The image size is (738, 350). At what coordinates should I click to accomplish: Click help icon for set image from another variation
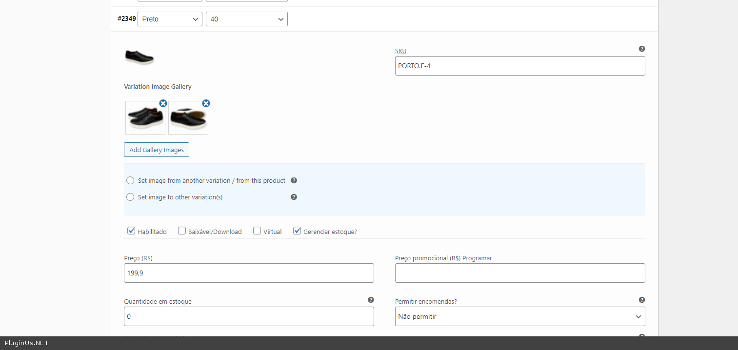pyautogui.click(x=294, y=180)
